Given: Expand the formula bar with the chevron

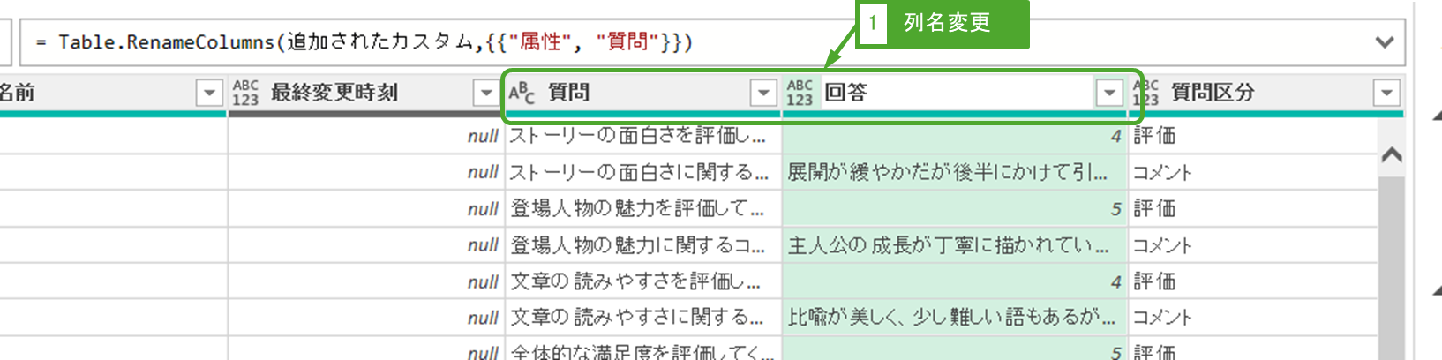Looking at the screenshot, I should (1385, 42).
